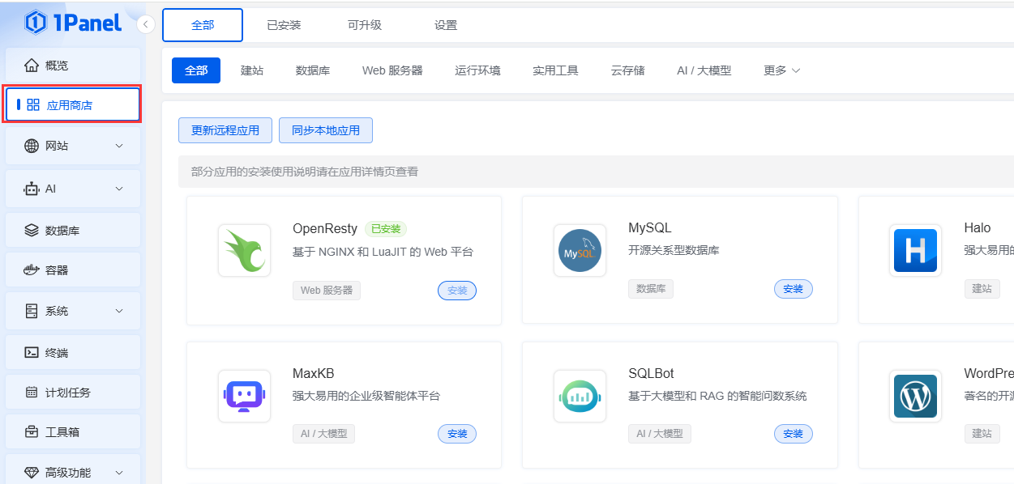This screenshot has width=1014, height=484.
Task: Open 概览 in the sidebar
Action: click(73, 65)
